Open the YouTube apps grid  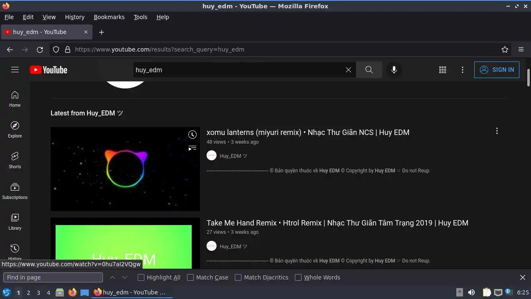(443, 70)
